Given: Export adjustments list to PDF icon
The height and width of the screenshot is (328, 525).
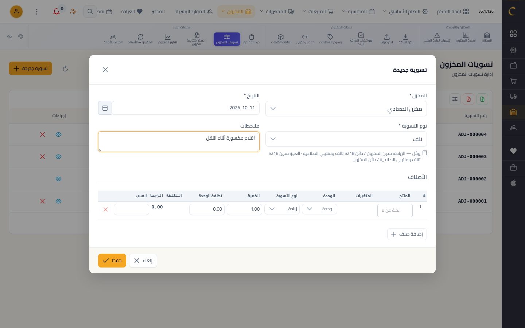Looking at the screenshot, I should 468,99.
